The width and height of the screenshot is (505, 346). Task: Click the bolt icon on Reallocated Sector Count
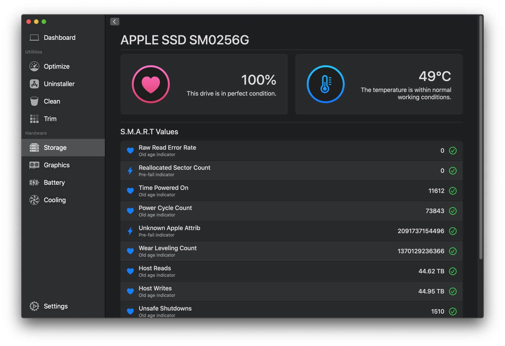pos(130,171)
